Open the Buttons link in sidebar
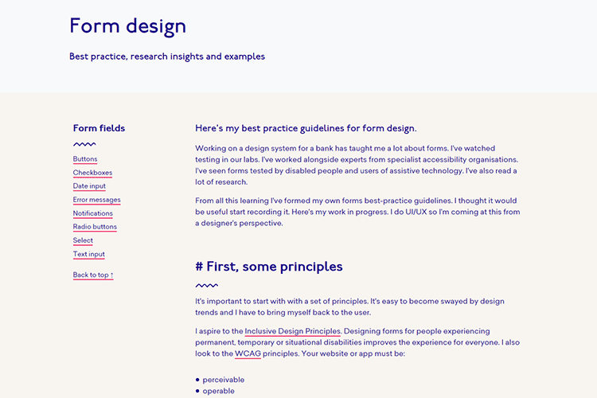This screenshot has height=398, width=597. (x=85, y=159)
